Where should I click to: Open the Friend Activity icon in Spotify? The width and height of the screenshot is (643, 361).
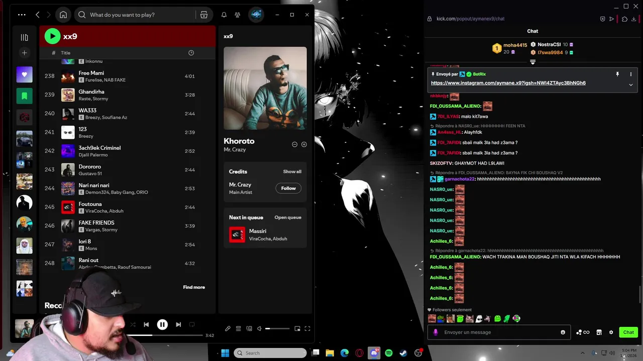pos(238,15)
